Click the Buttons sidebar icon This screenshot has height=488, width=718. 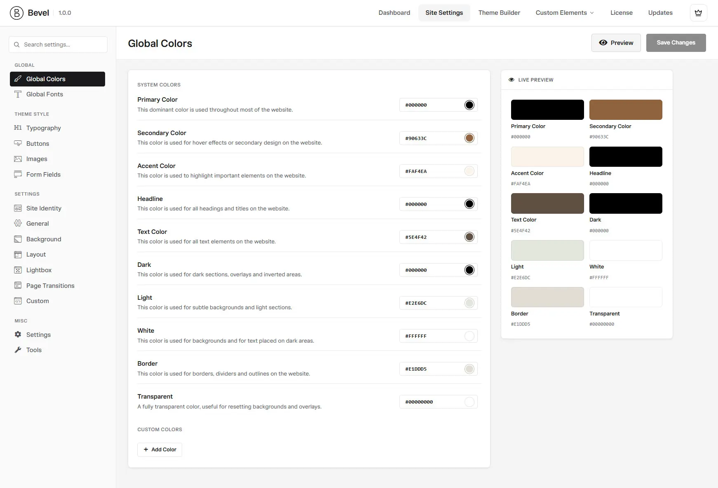(18, 143)
